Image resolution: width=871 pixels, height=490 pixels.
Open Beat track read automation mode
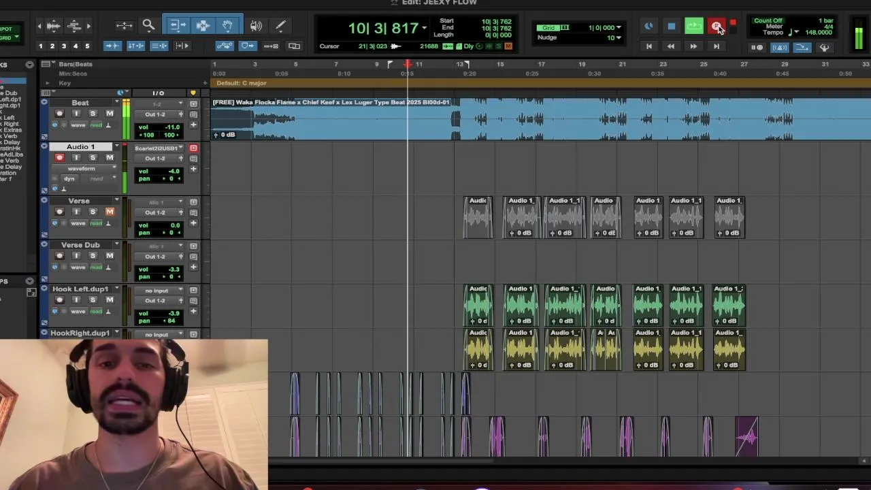point(96,125)
